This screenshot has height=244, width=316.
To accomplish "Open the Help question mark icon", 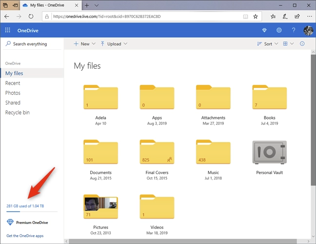I will tap(294, 30).
